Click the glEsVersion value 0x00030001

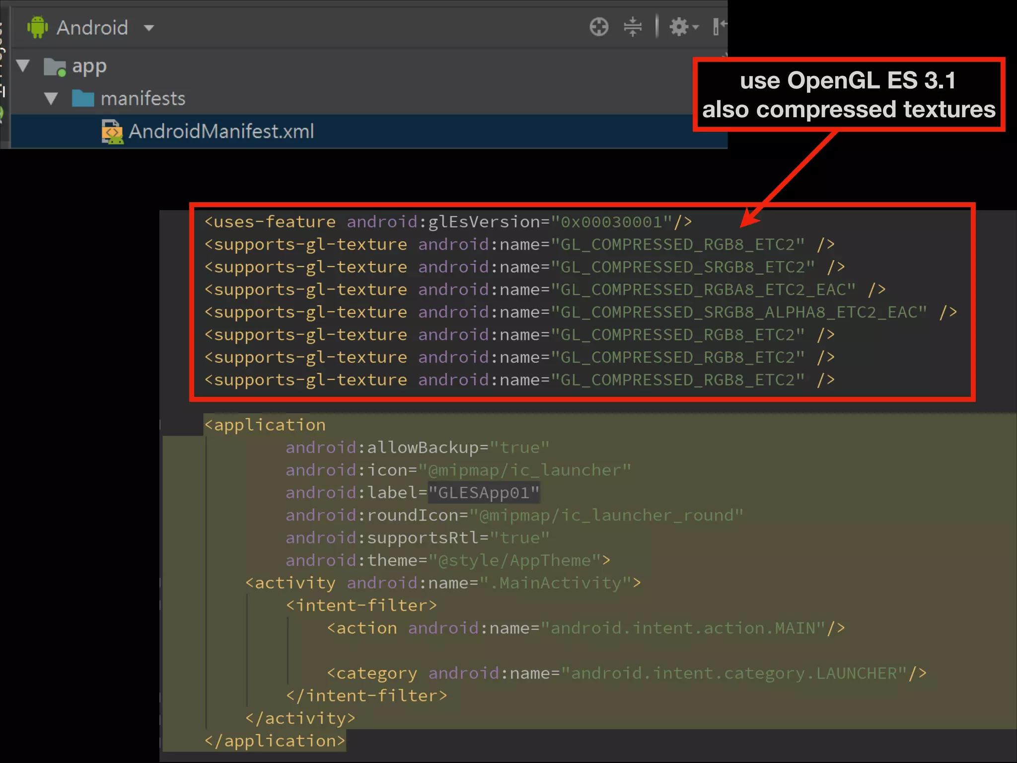pos(611,222)
